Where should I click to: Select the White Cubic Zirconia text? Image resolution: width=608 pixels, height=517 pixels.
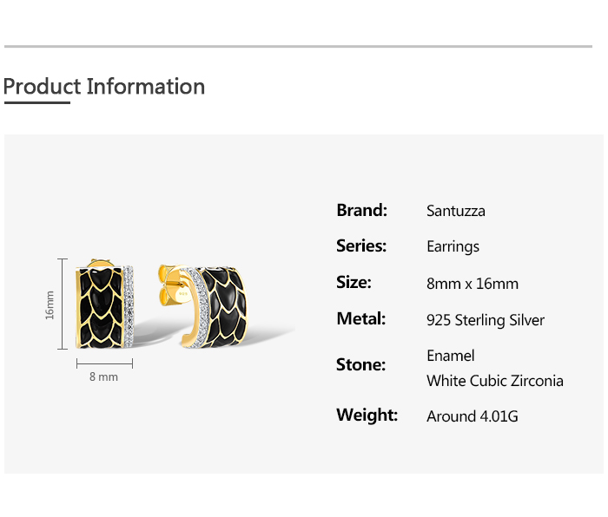495,381
